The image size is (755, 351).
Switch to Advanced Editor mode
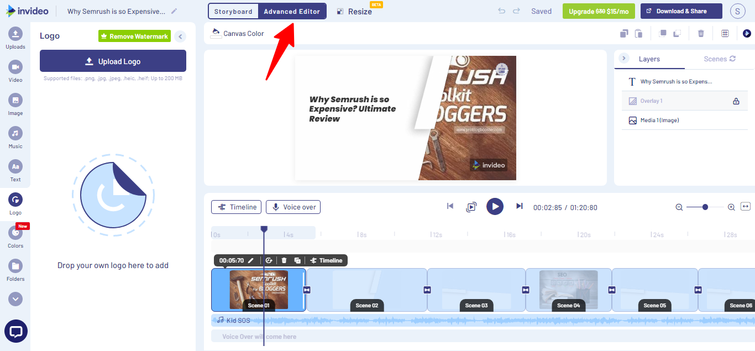coord(292,11)
